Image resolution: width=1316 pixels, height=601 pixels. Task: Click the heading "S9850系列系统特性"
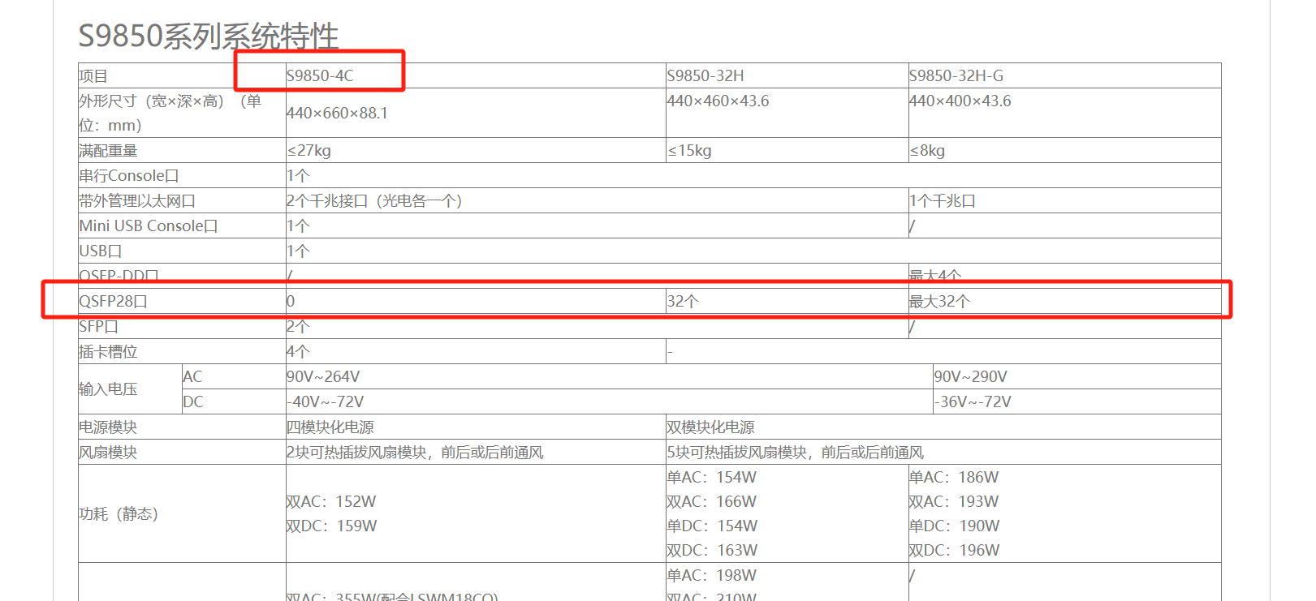(209, 36)
